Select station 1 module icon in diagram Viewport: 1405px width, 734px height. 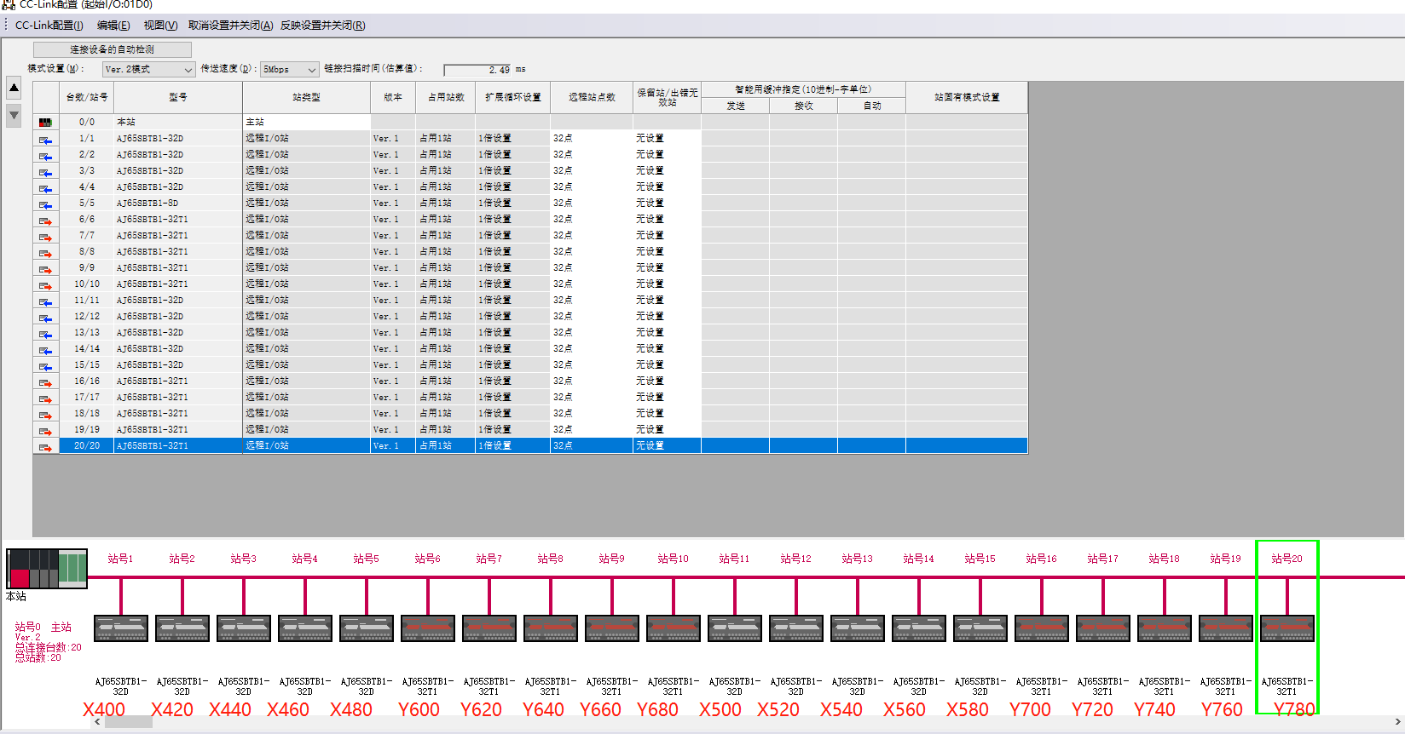click(x=121, y=628)
